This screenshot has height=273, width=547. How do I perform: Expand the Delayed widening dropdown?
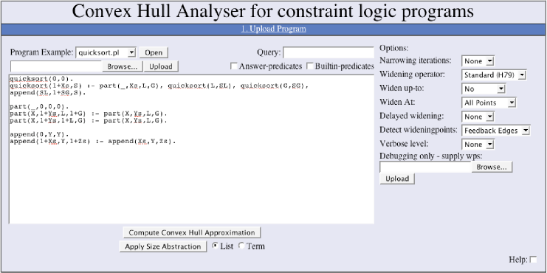pyautogui.click(x=478, y=117)
